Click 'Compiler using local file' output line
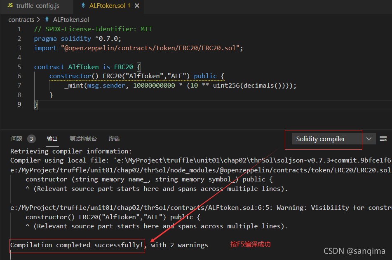 pos(200,160)
